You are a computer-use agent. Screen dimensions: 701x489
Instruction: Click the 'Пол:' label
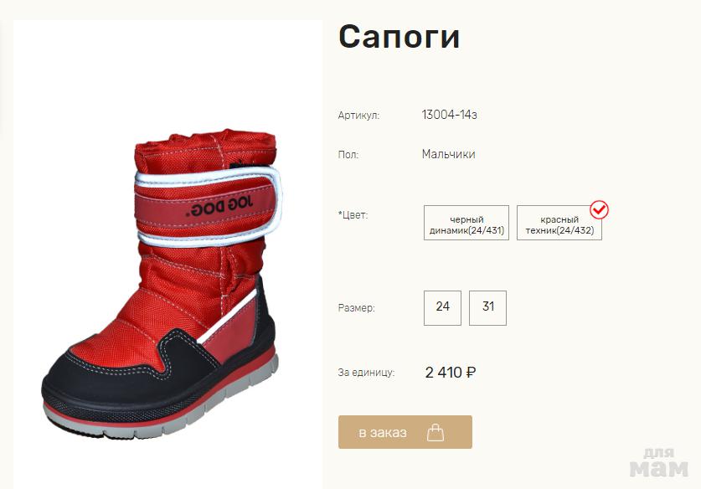348,155
